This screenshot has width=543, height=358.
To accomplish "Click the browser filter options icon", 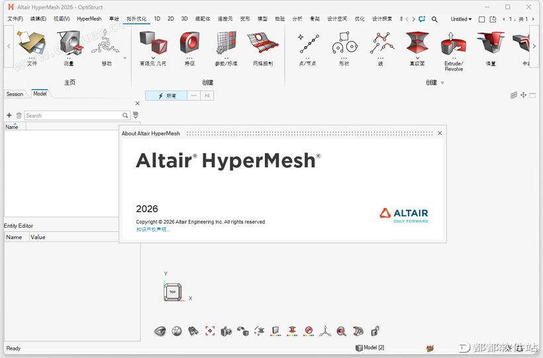I will tap(136, 115).
